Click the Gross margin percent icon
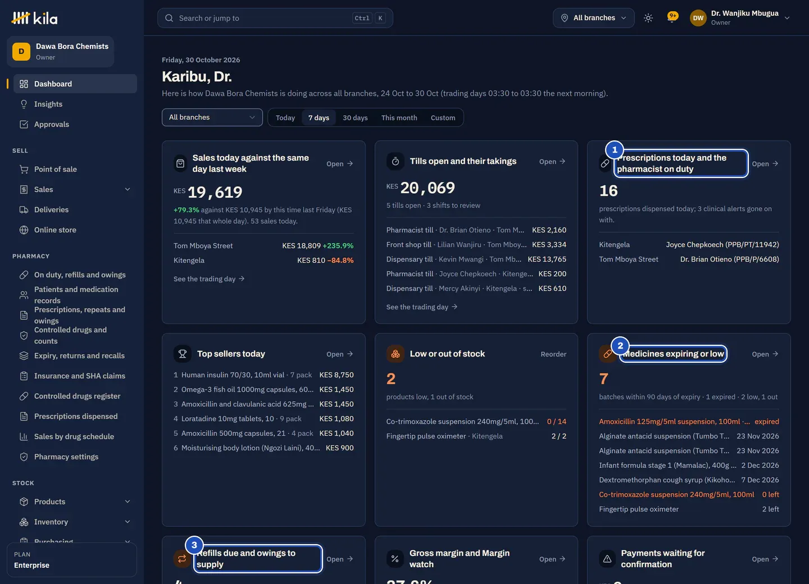809x584 pixels. (395, 559)
